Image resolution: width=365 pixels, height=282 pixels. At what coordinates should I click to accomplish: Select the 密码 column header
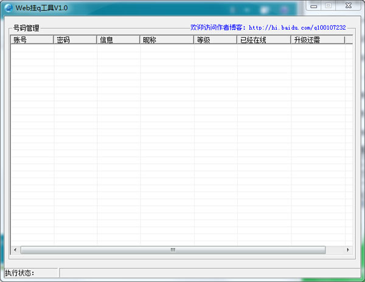click(75, 40)
